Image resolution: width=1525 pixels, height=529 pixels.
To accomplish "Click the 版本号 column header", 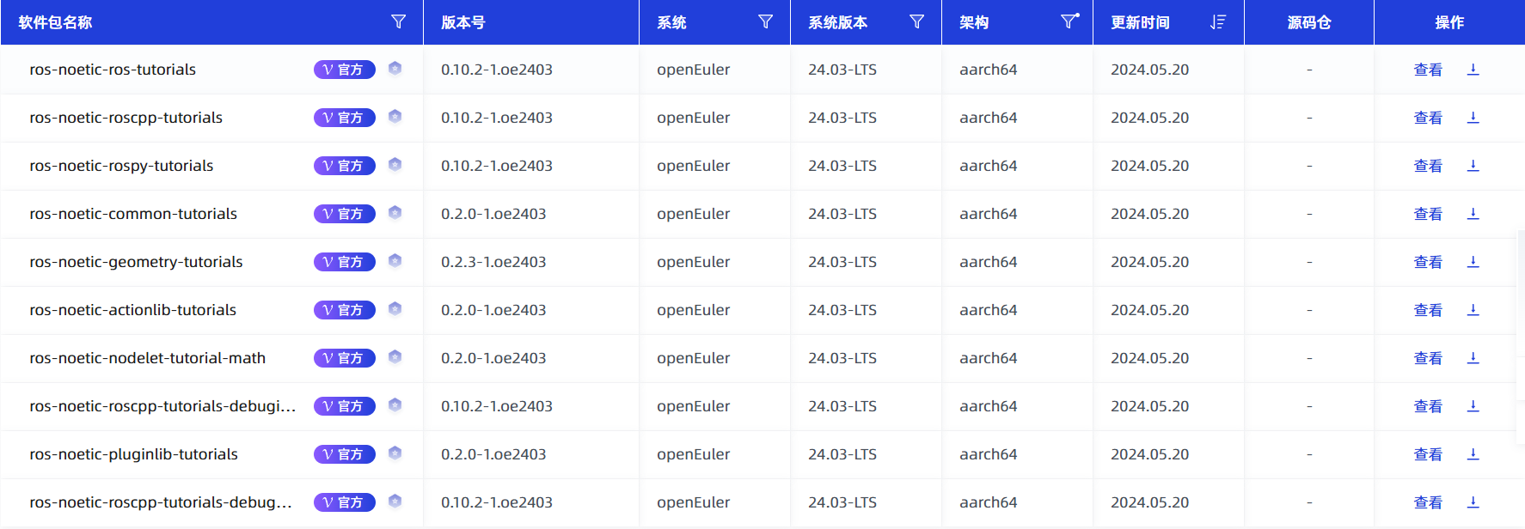I will pos(463,22).
